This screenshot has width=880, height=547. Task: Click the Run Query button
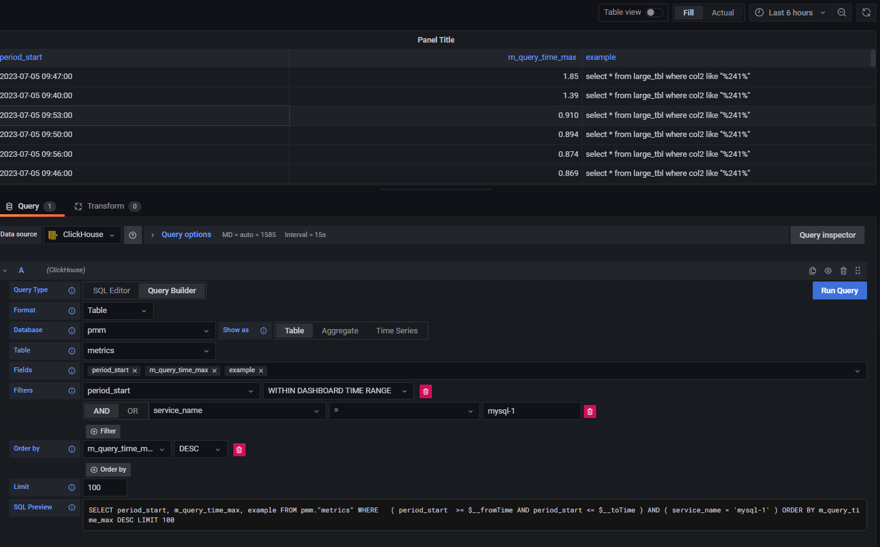click(839, 291)
